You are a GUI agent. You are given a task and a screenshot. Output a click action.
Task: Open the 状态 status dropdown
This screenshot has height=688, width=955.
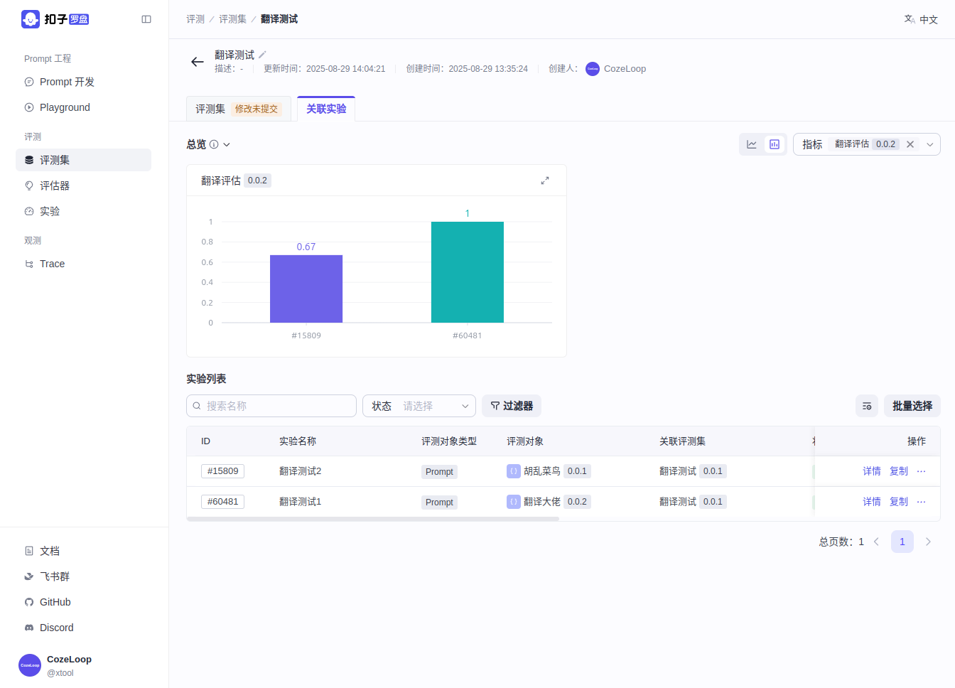[419, 406]
